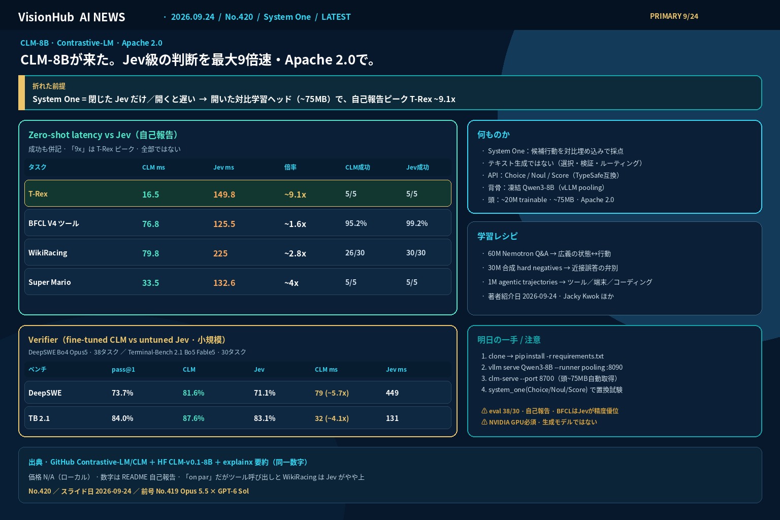Click the ~9.1x ratio cell

(x=295, y=194)
